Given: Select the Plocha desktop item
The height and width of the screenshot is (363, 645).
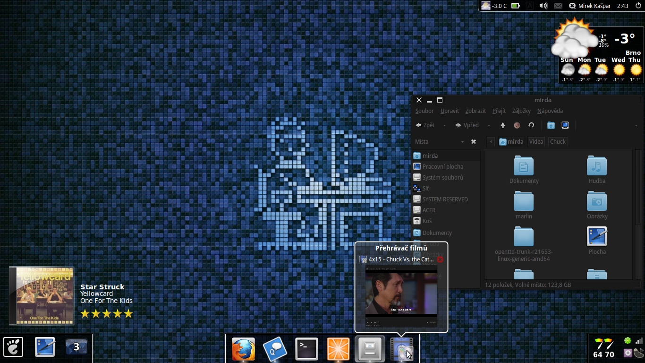Looking at the screenshot, I should click(597, 236).
